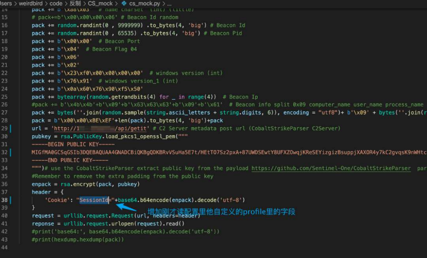Click the '# windows version (int)' comment
427x258 pixels.
click(186, 73)
